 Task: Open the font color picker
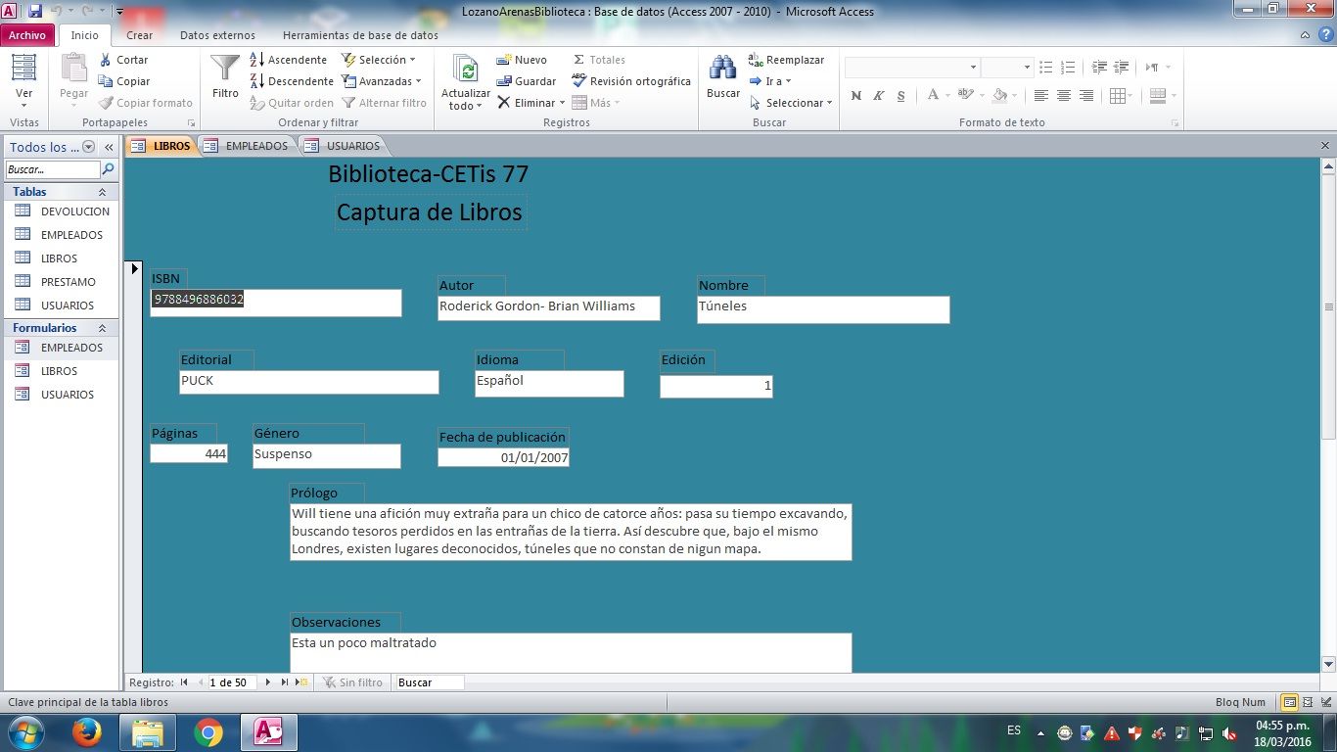coord(946,96)
